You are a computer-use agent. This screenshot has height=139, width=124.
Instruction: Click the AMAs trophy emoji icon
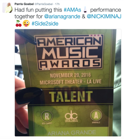[85, 10]
